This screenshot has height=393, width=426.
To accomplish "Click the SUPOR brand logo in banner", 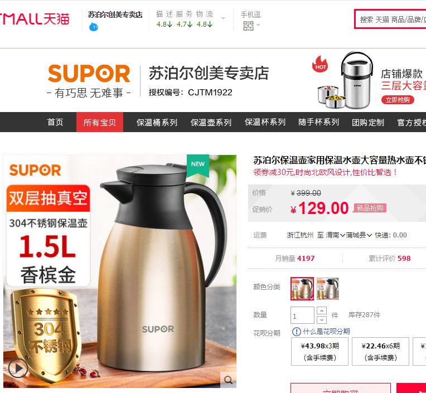I will pyautogui.click(x=89, y=74).
